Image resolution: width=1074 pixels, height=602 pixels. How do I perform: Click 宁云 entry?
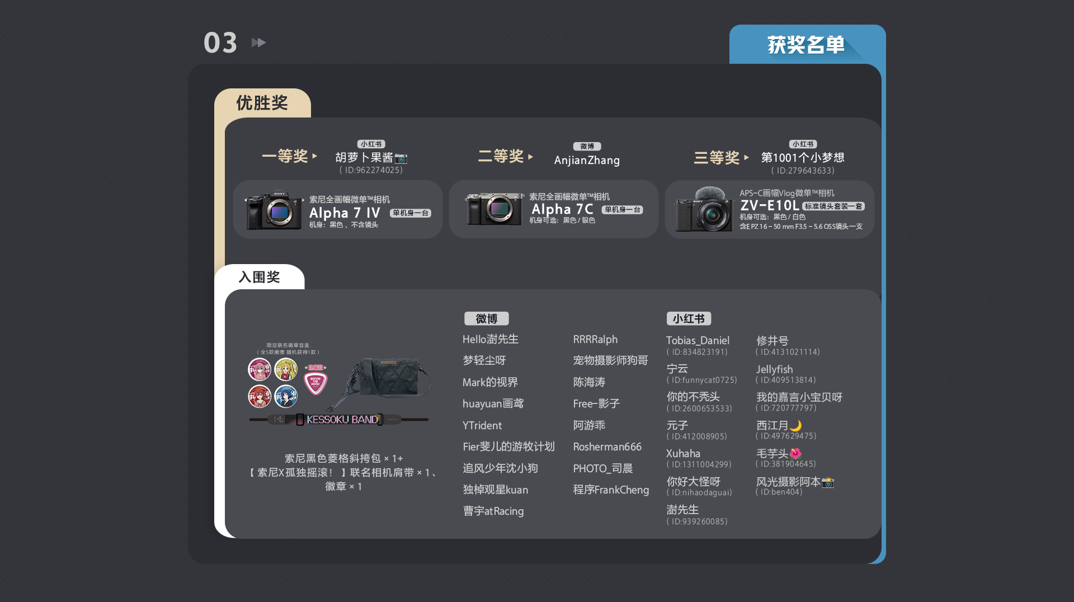[677, 369]
